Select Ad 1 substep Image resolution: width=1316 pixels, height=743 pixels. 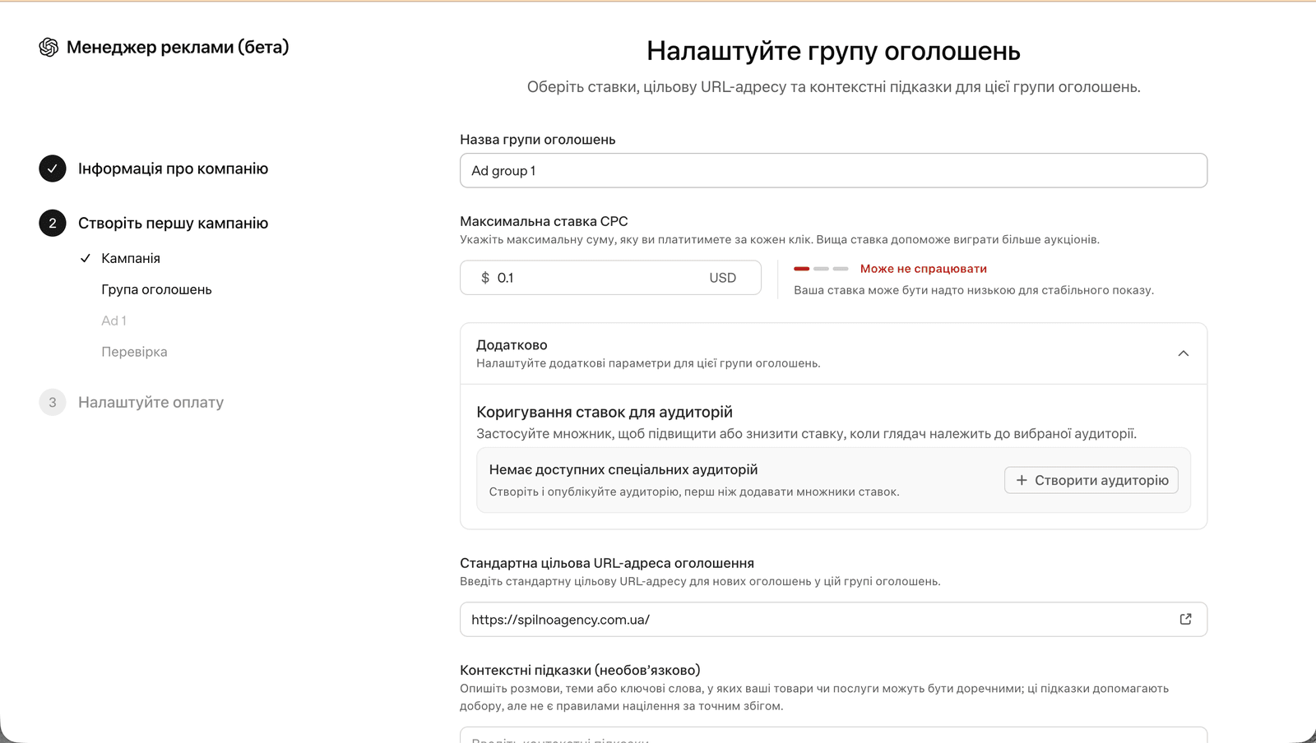114,321
